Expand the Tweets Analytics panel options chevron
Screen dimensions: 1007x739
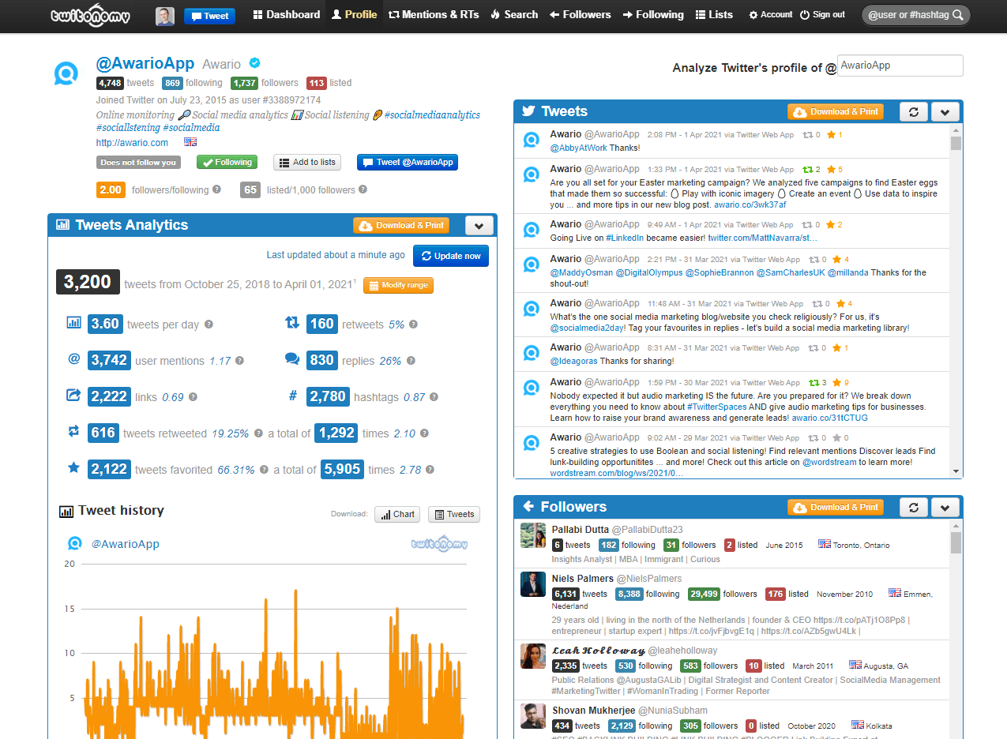[x=479, y=225]
